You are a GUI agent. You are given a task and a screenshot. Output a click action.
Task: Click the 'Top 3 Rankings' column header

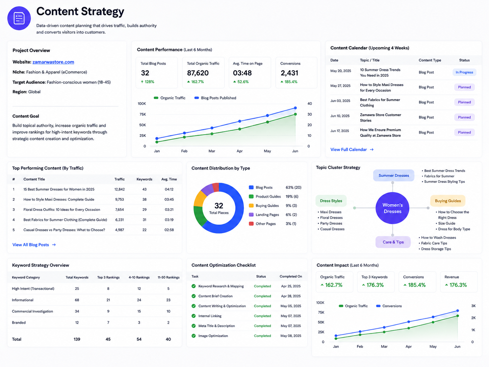(108, 277)
